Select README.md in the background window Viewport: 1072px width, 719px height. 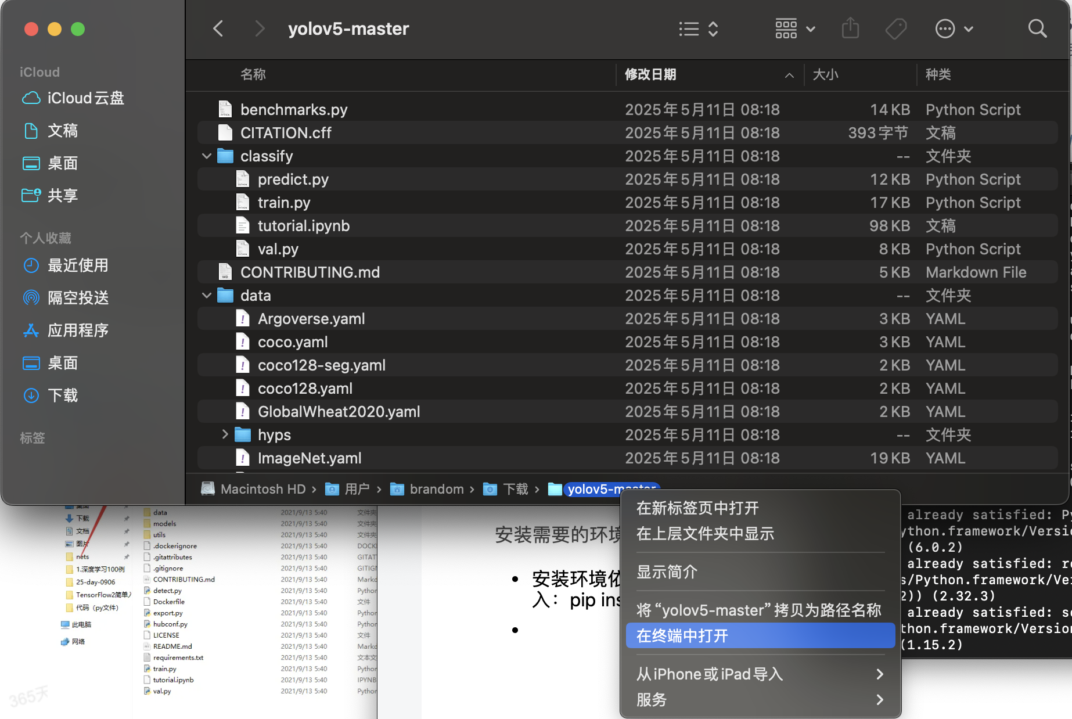pos(172,646)
